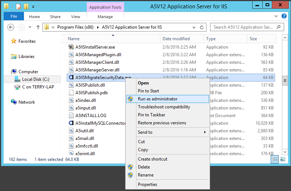291x191 pixels.
Task: Open the Send to submenu
Action: tap(172, 132)
